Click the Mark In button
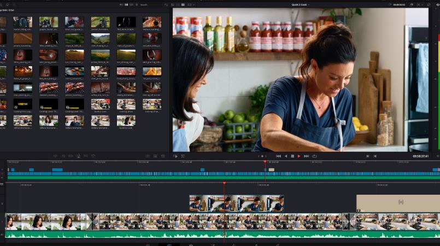The width and height of the screenshot is (440, 246). point(368,156)
